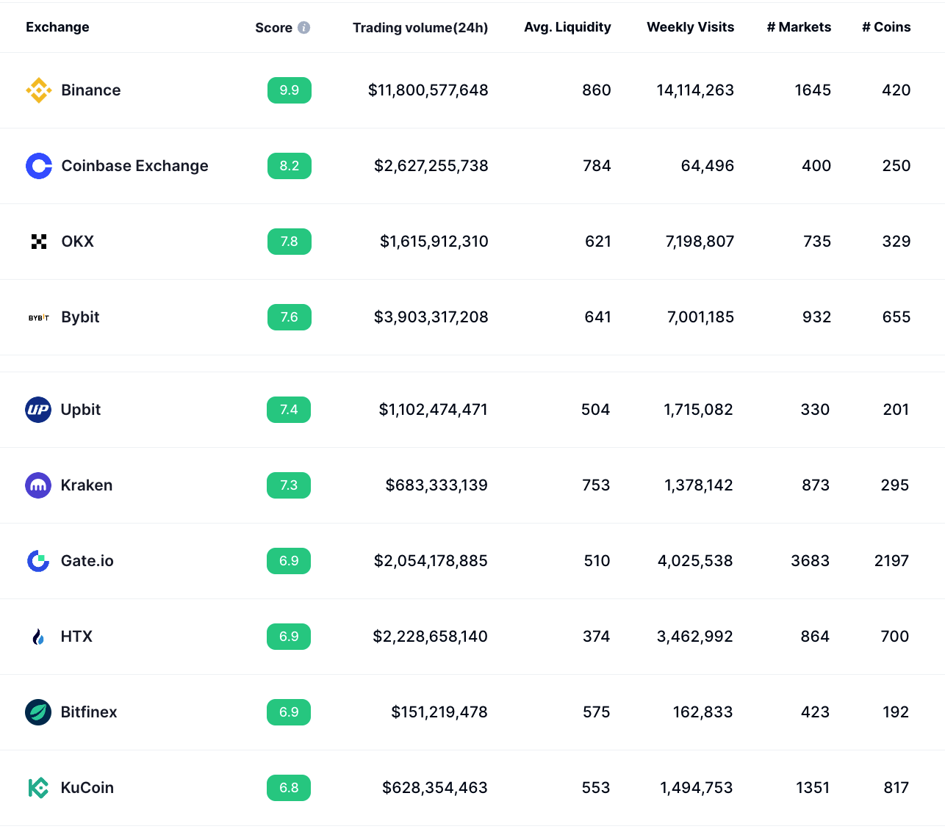Viewport: 945px width, 829px height.
Task: Click Binance's 9.9 score badge
Action: coord(289,90)
